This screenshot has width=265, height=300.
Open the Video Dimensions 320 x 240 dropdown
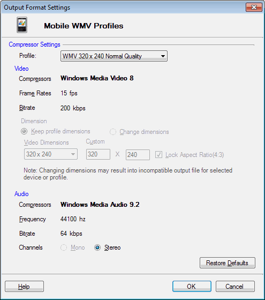pos(51,154)
